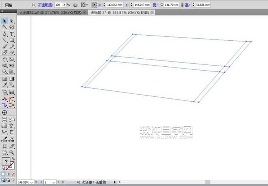Select the Pen tool
The height and width of the screenshot is (186, 268).
5,34
